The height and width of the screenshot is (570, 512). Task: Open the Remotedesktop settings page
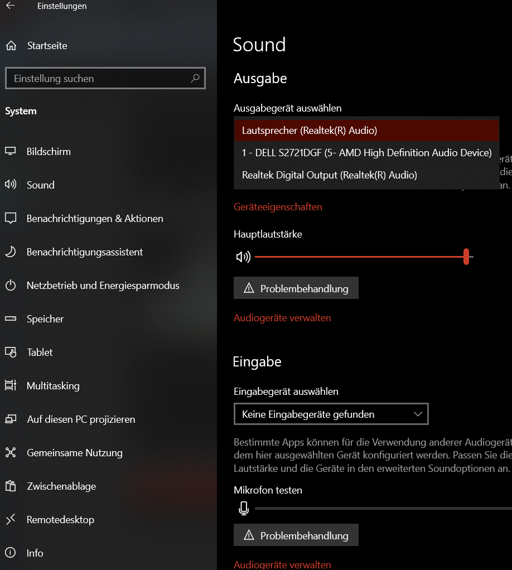(x=60, y=520)
